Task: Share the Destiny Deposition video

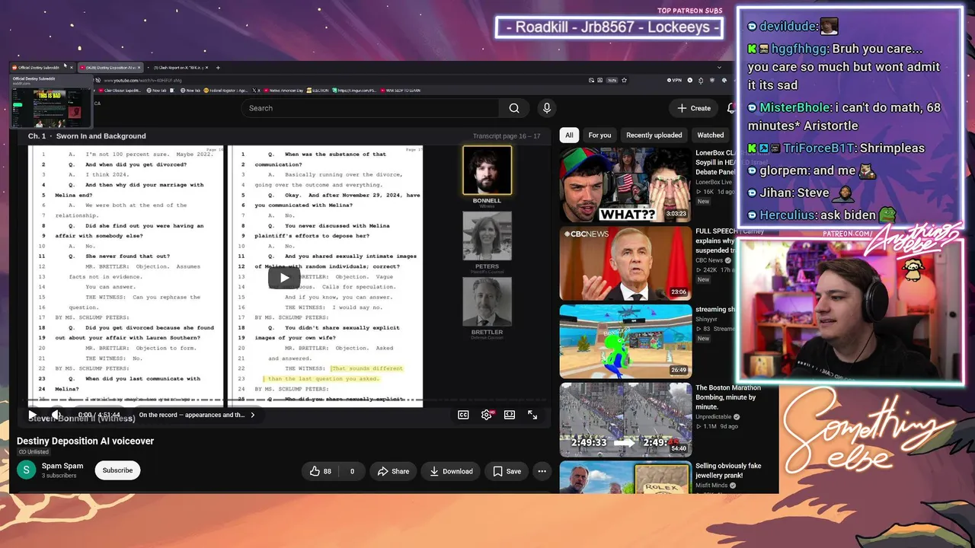Action: point(392,471)
